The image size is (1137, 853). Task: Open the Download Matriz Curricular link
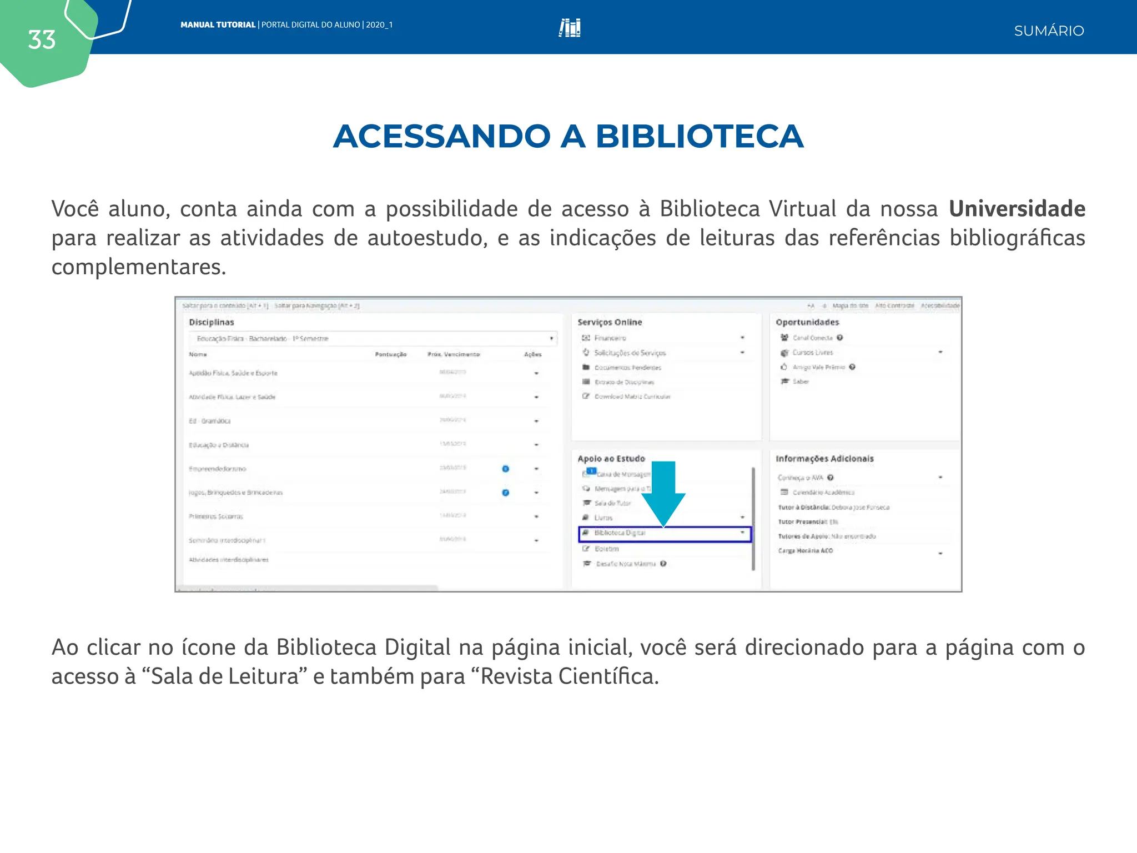click(x=632, y=397)
